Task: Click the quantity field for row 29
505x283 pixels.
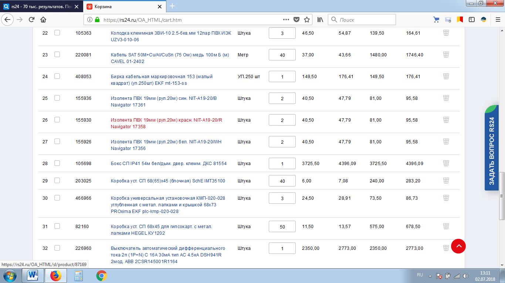Action: [x=282, y=181]
